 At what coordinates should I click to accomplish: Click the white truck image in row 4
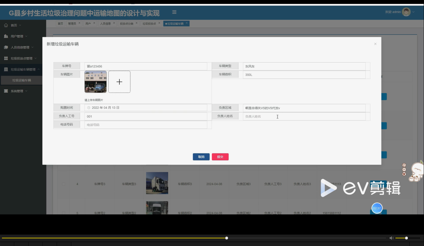click(157, 183)
